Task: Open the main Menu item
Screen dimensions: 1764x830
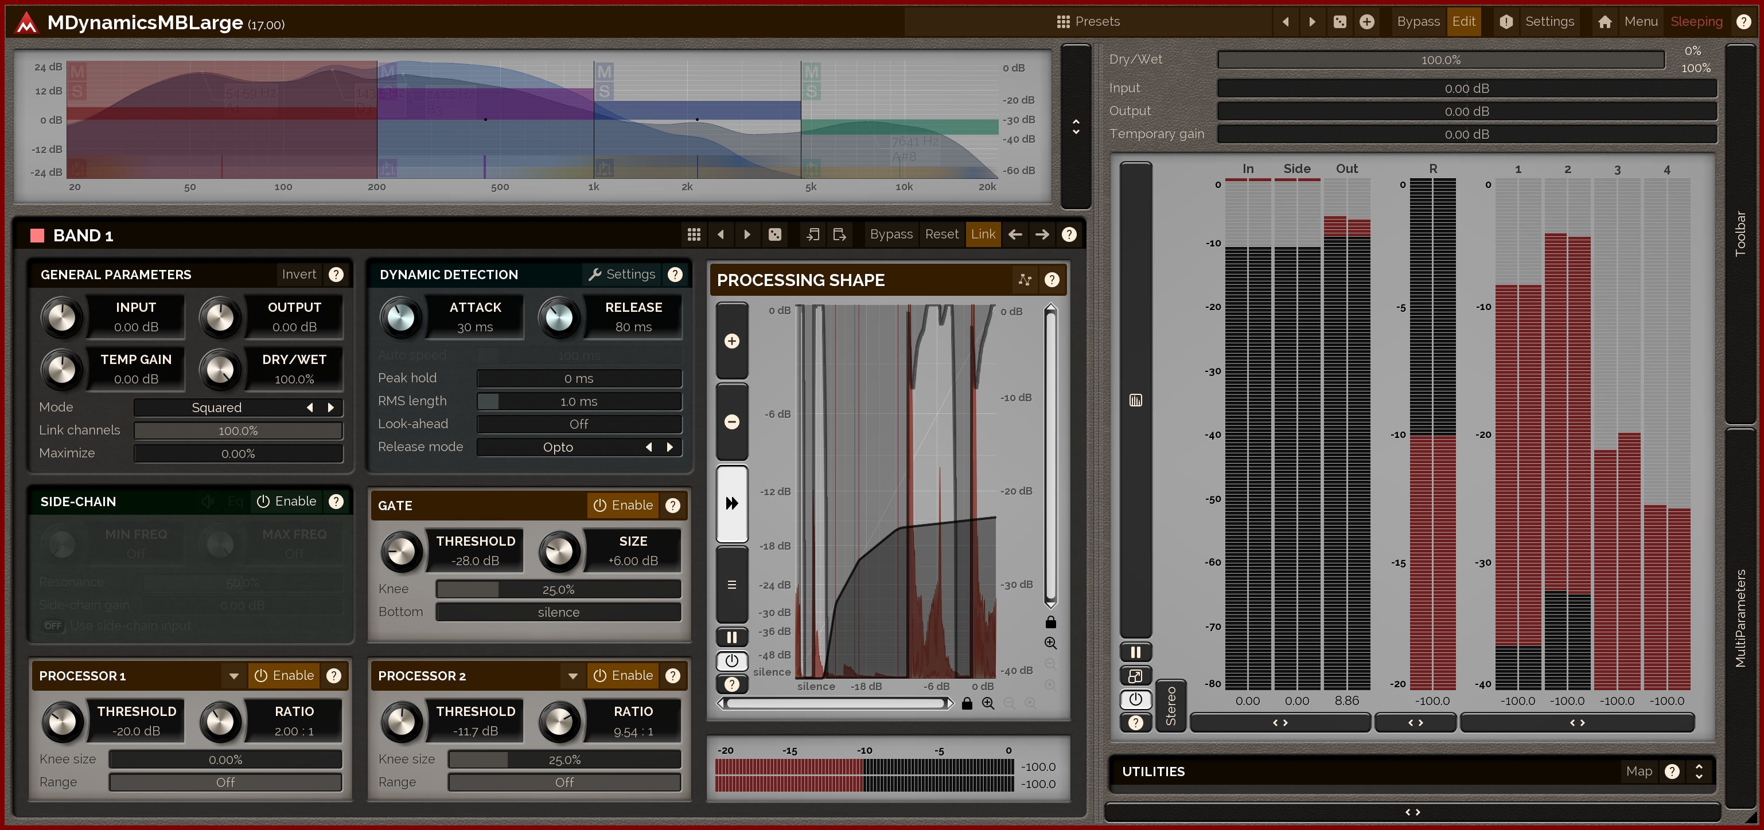Action: 1640,22
